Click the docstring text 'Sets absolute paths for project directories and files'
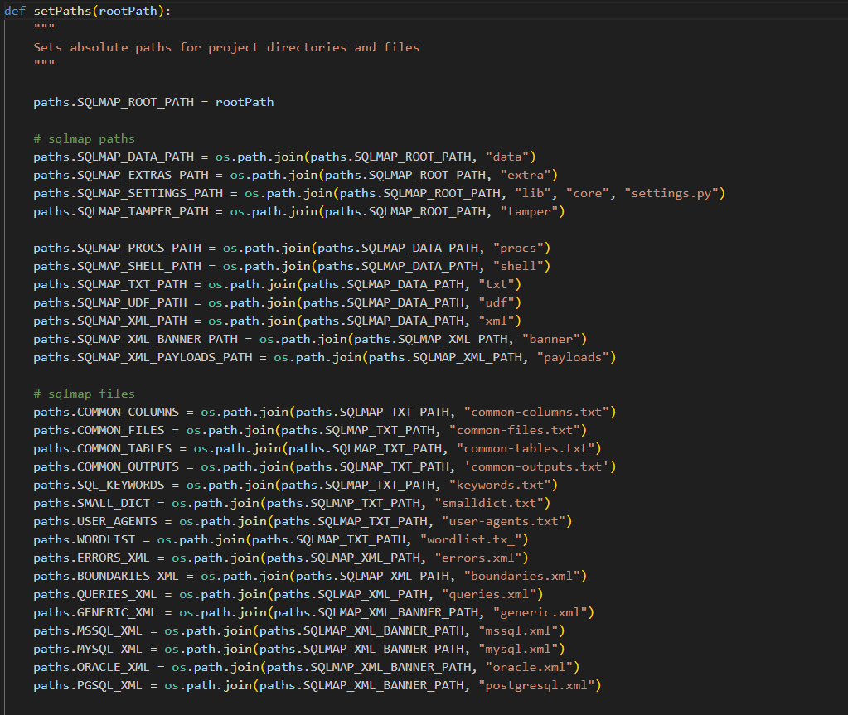The image size is (848, 715). (226, 47)
